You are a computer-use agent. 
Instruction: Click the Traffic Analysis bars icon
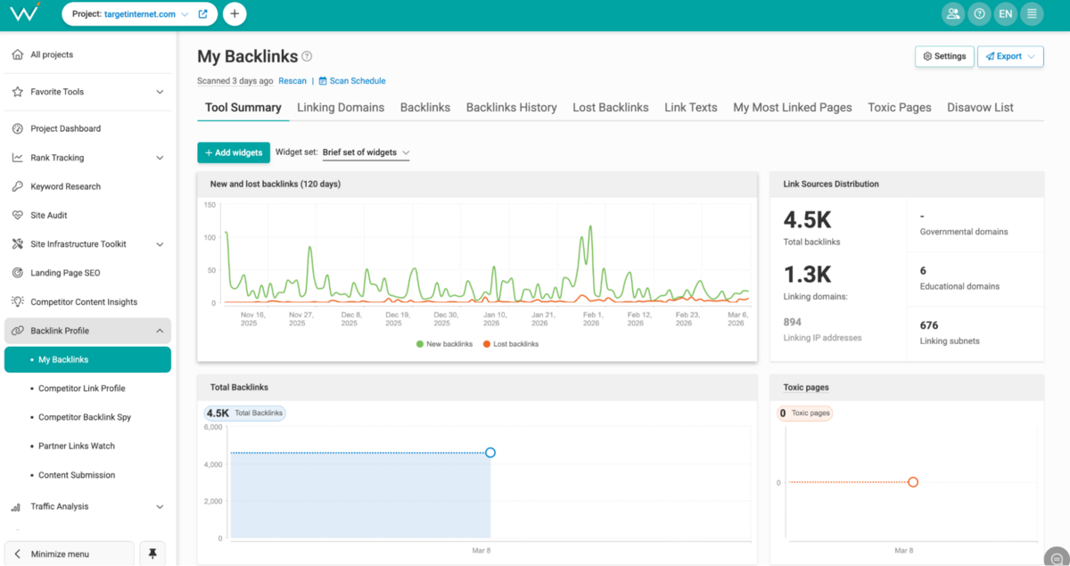click(x=16, y=506)
